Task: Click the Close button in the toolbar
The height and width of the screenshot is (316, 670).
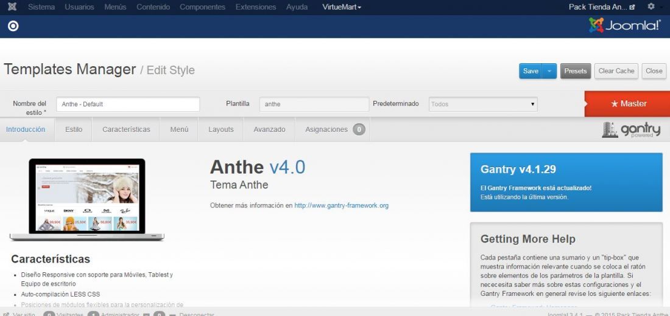Action: pos(654,70)
